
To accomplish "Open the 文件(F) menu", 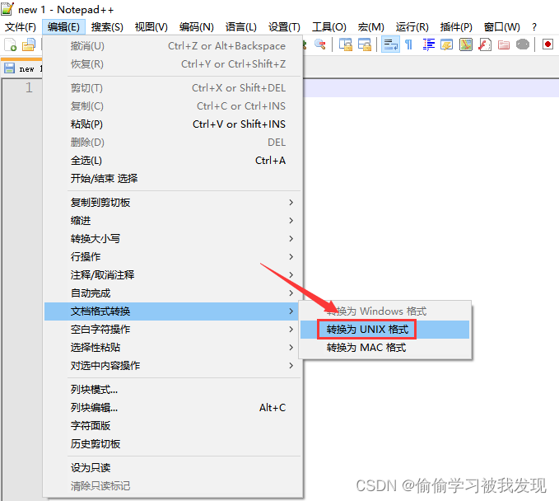I will [x=21, y=27].
